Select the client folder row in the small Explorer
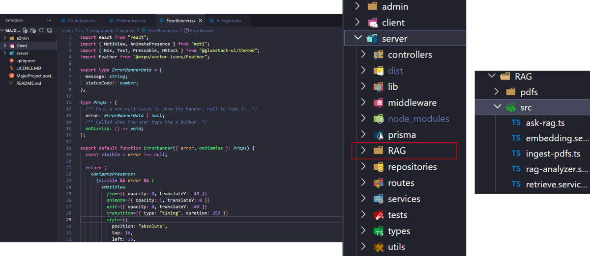This screenshot has height=256, width=590. (x=29, y=46)
